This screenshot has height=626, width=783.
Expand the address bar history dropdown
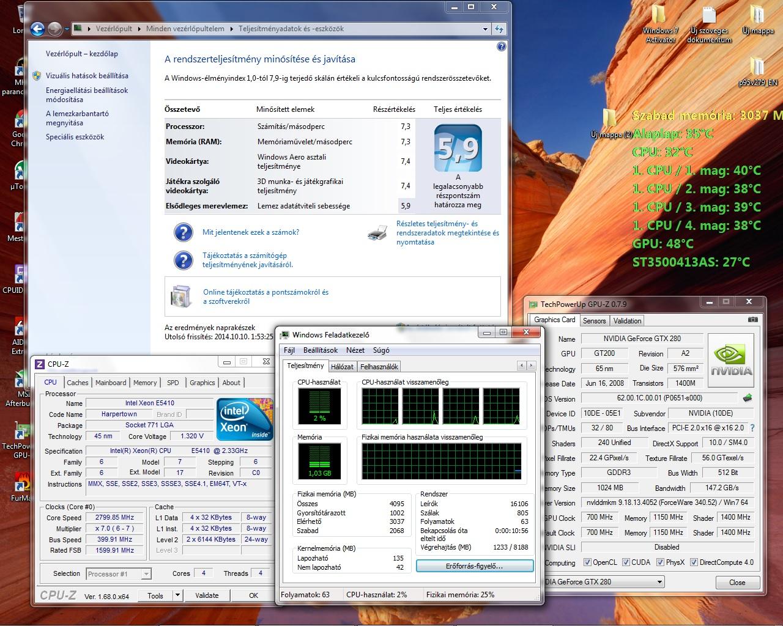(x=485, y=29)
